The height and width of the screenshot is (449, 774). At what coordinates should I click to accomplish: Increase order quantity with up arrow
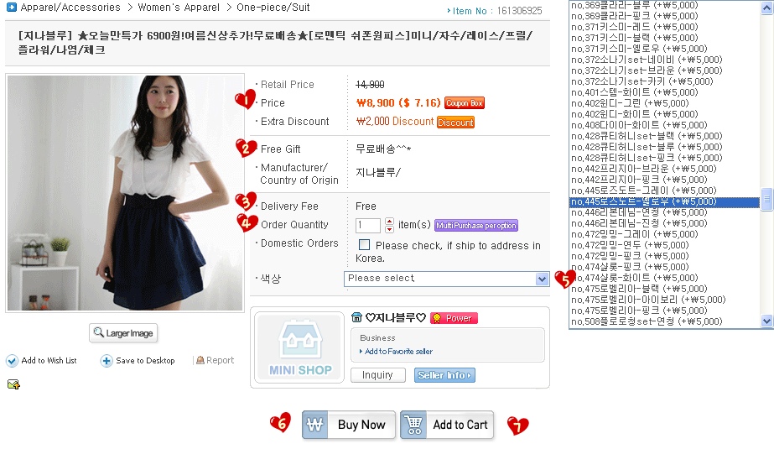pos(389,222)
